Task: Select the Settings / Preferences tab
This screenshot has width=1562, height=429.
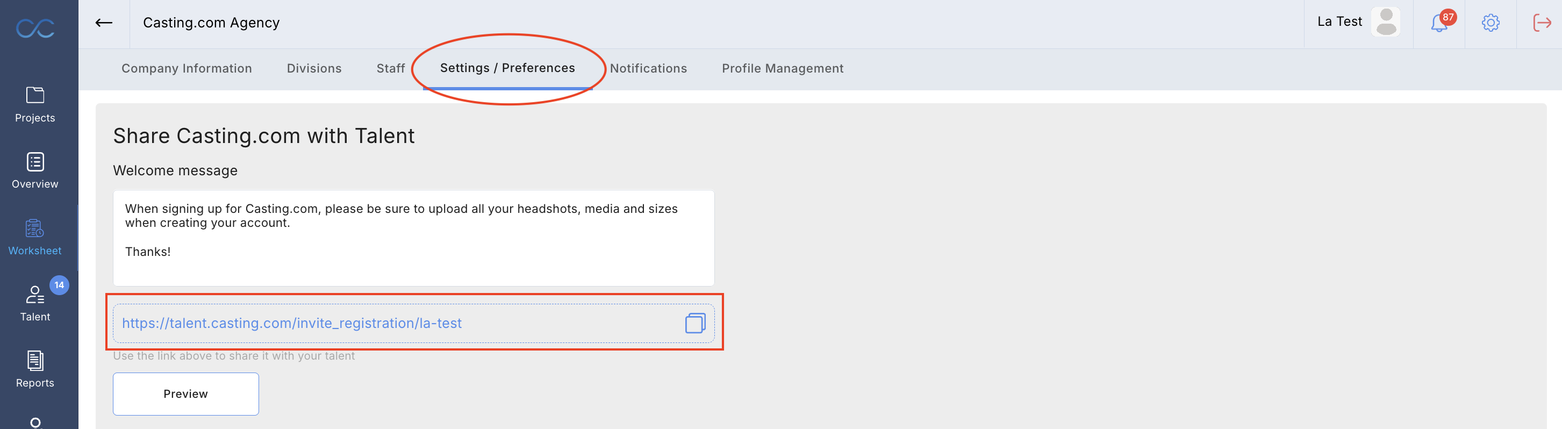Action: coord(507,68)
